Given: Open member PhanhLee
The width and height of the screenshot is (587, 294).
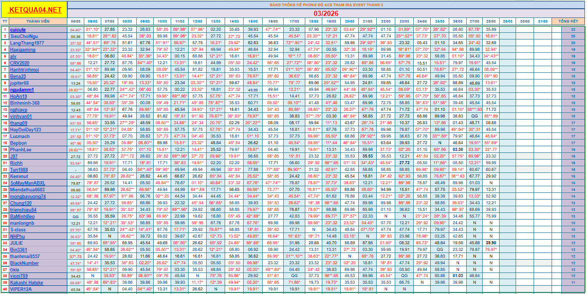Looking at the screenshot, I should [21, 150].
